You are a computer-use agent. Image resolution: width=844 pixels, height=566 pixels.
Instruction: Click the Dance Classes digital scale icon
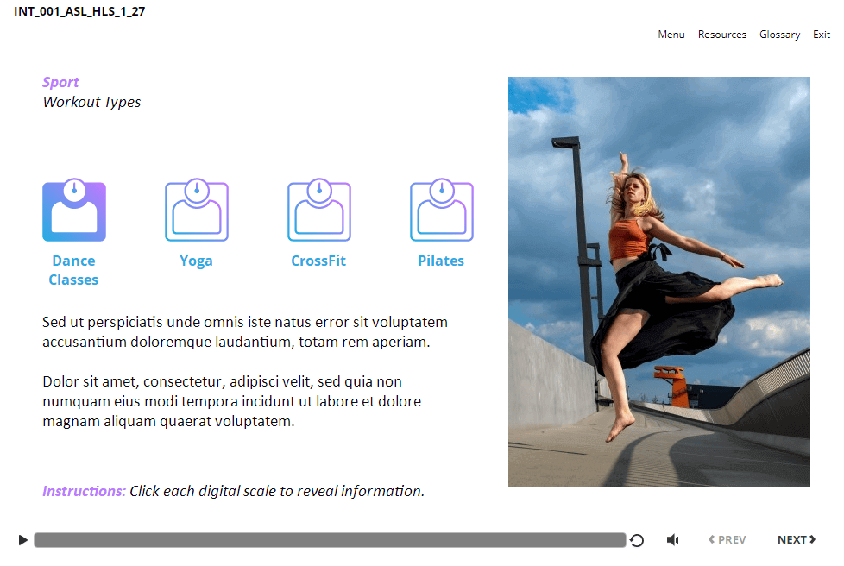[x=74, y=211]
